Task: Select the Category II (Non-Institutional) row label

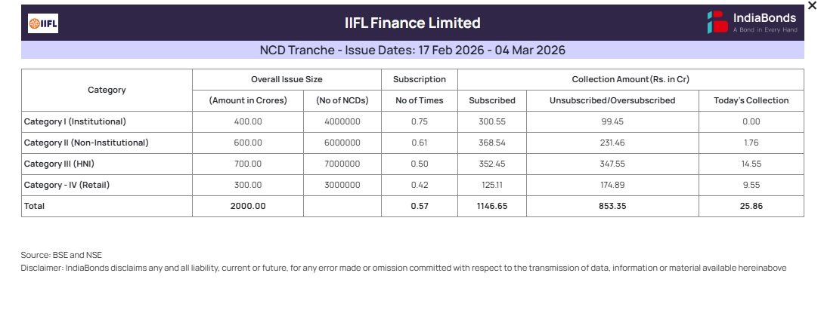Action: point(86,143)
